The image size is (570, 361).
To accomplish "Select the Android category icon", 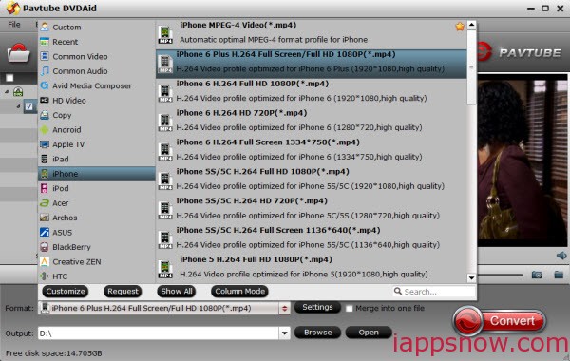I will pos(45,130).
